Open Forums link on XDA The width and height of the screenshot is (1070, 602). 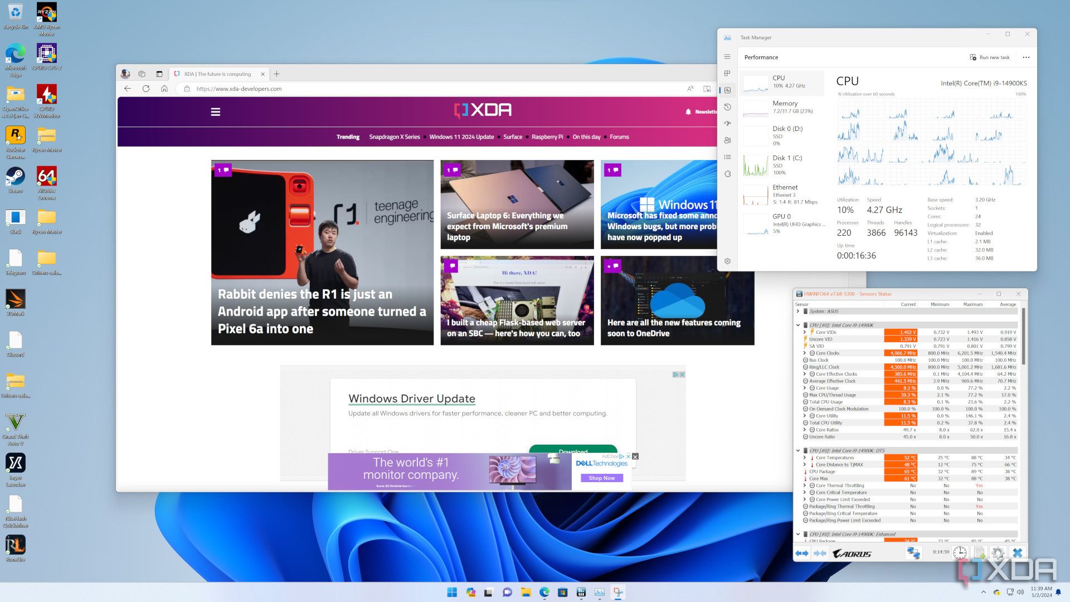[x=619, y=137]
